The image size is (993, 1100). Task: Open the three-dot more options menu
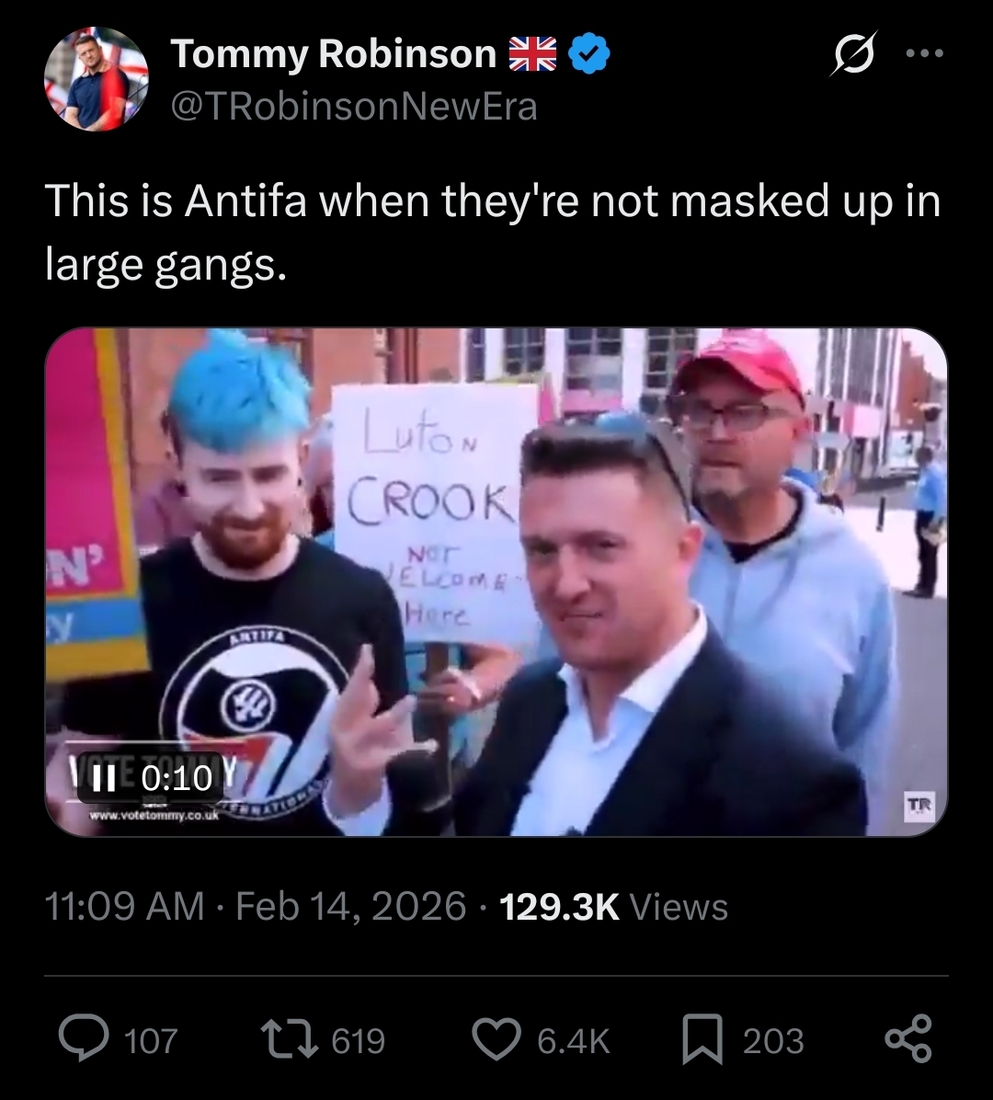[924, 52]
